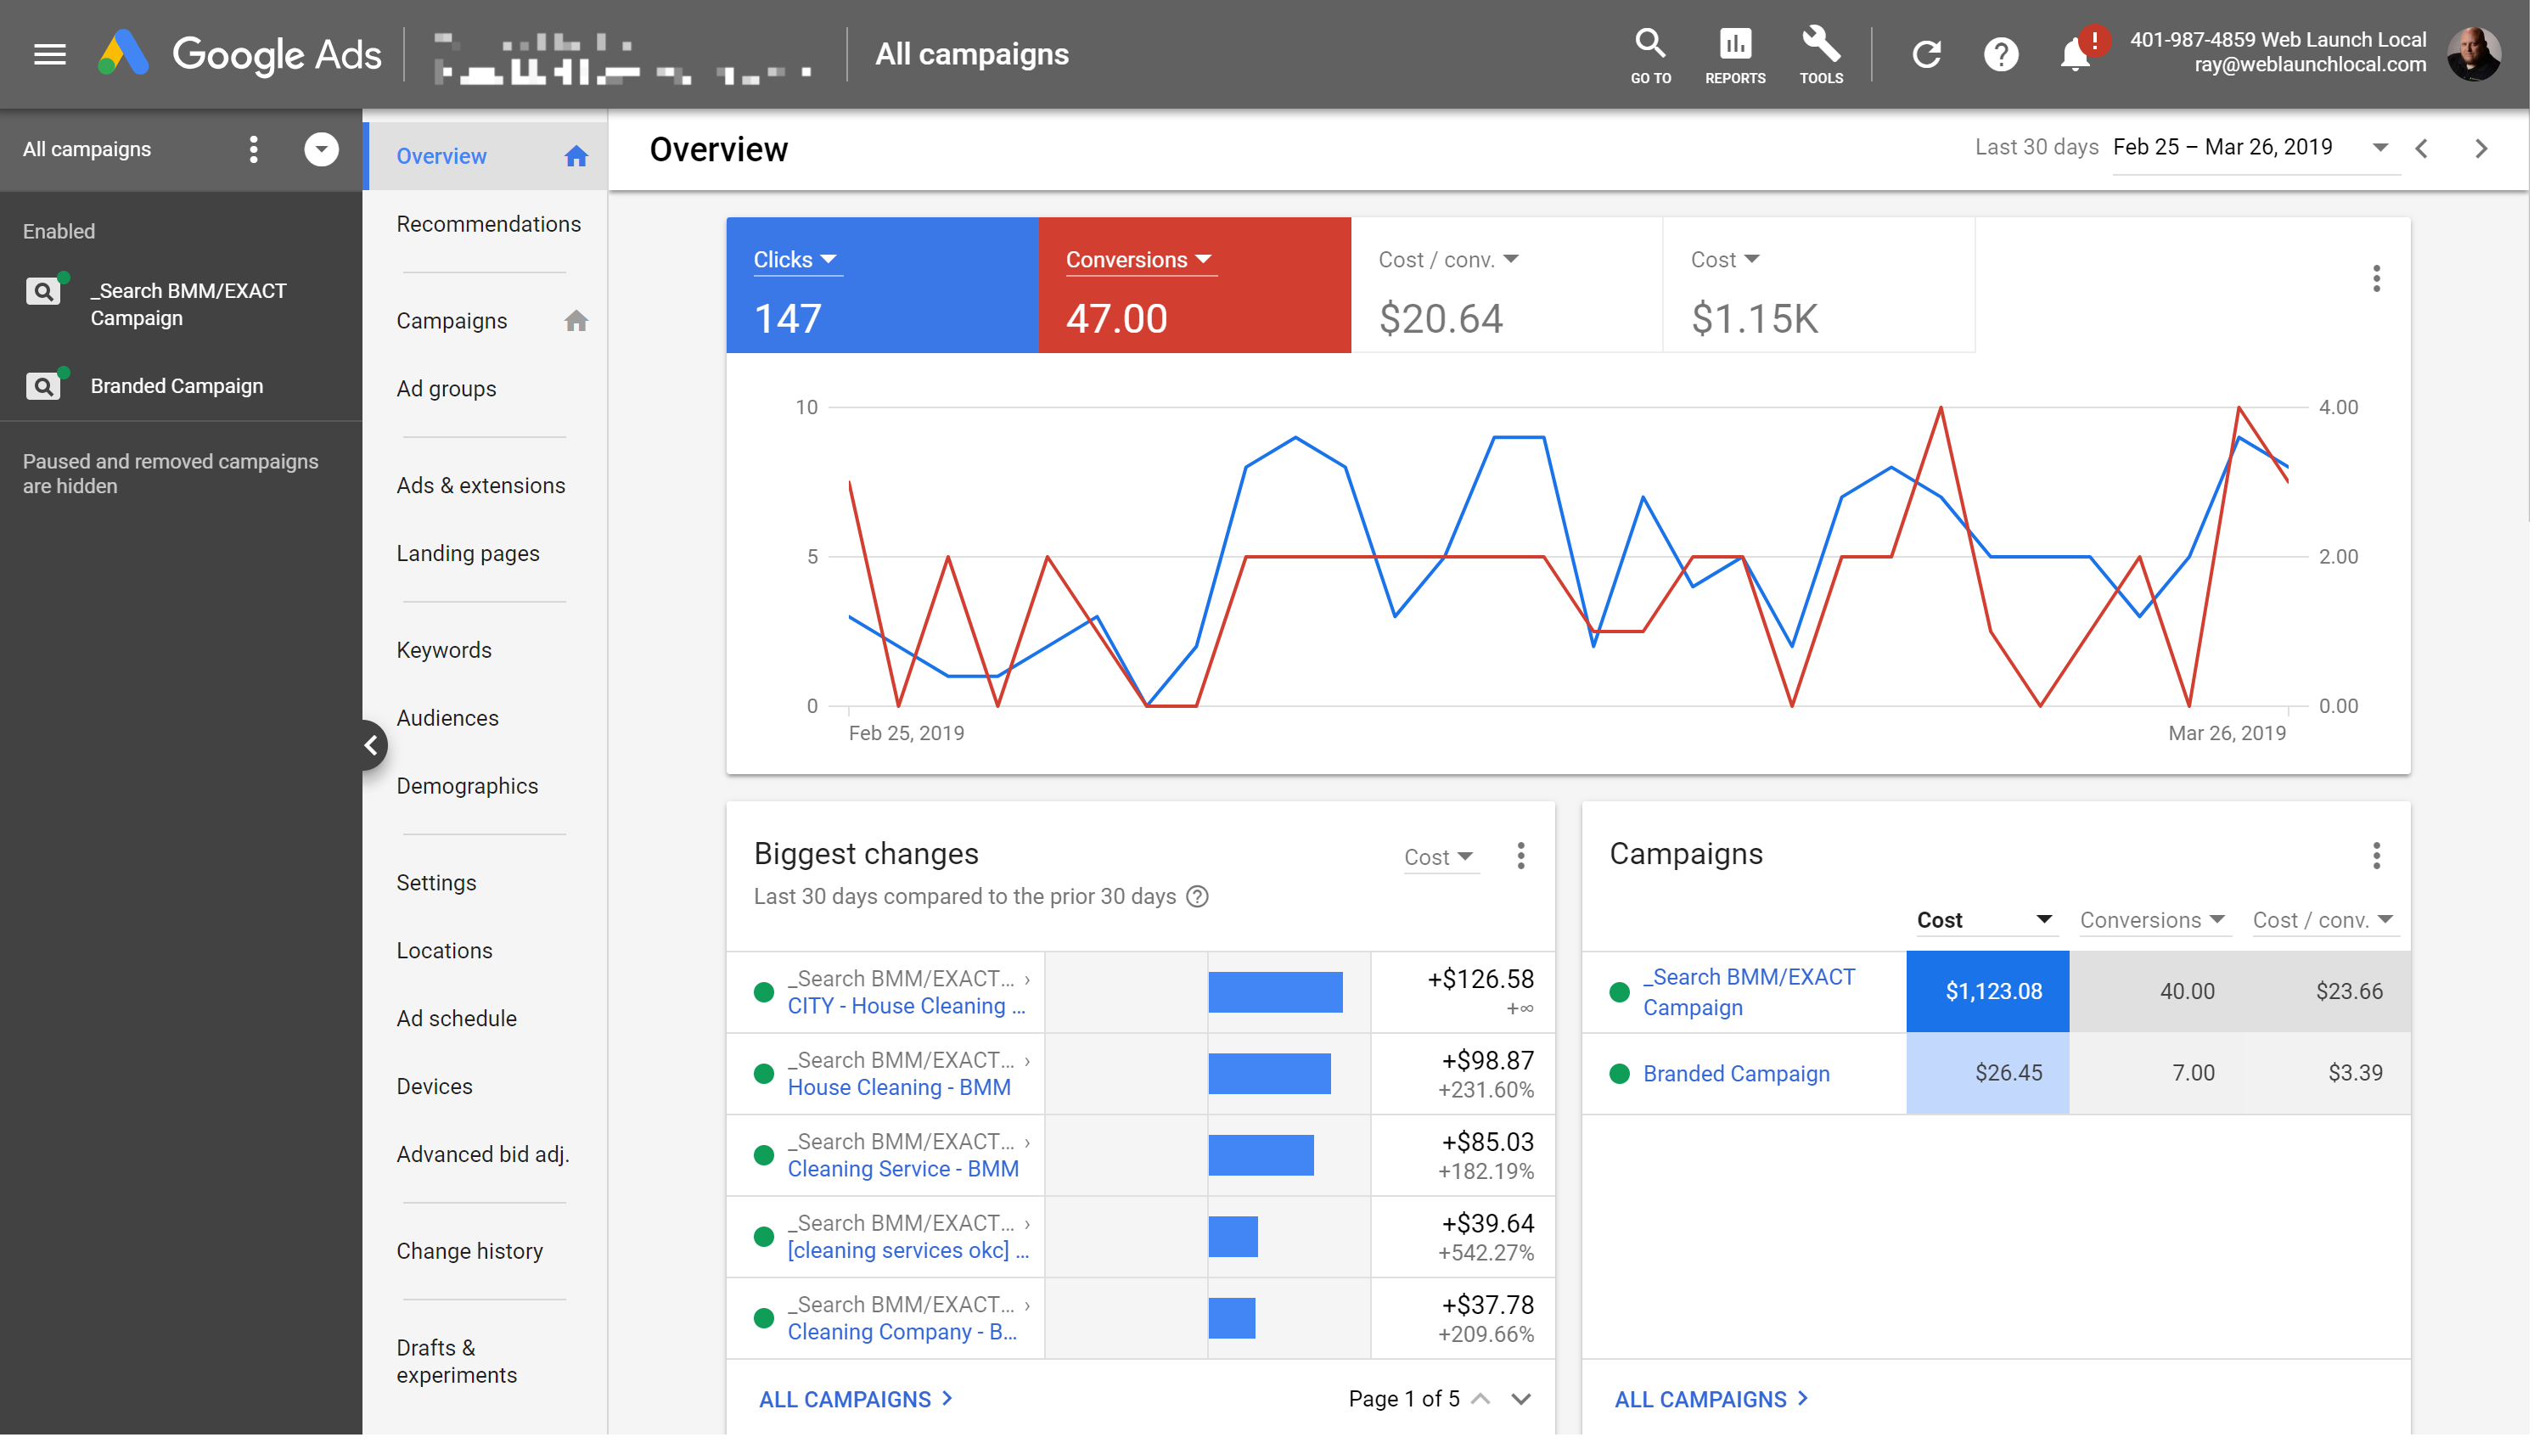
Task: Collapse the sidebar with arrow handle
Action: [372, 744]
